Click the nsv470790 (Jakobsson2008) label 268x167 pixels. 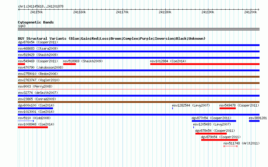41,67
